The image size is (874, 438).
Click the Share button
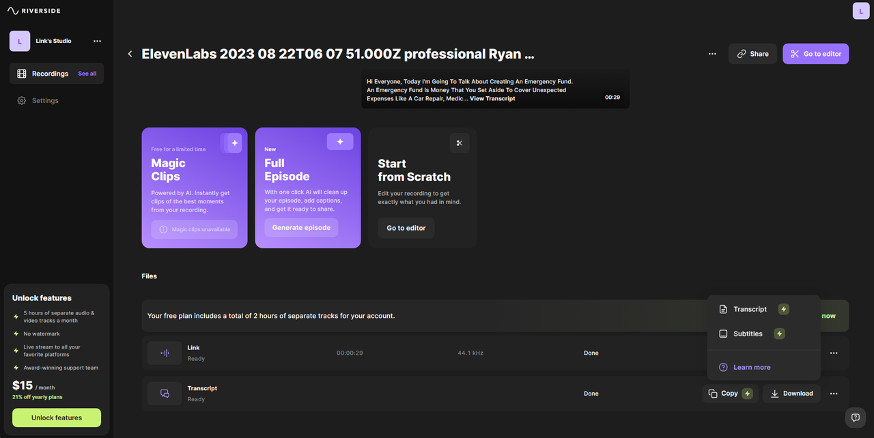(752, 54)
